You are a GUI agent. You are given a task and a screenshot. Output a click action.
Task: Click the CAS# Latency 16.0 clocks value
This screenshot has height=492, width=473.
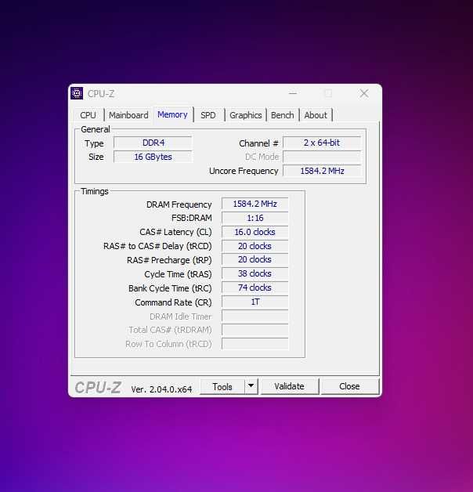(255, 232)
